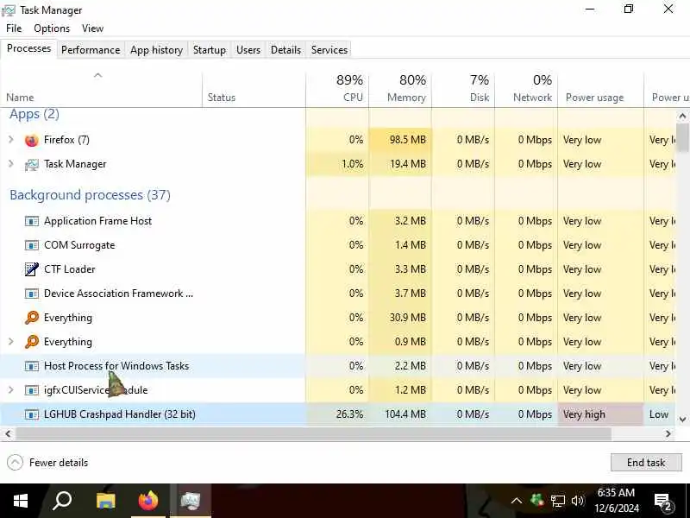This screenshot has width=690, height=518.
Task: Collapse view with Fewer details
Action: click(47, 463)
